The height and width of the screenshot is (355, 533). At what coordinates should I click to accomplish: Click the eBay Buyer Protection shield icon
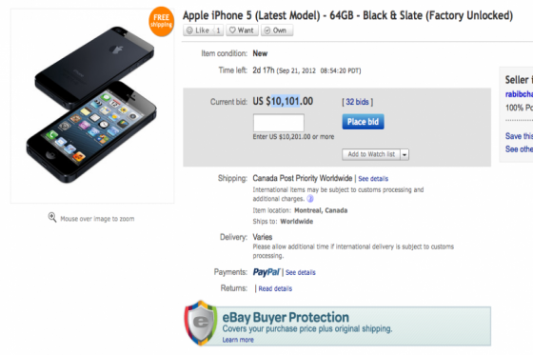tap(201, 323)
